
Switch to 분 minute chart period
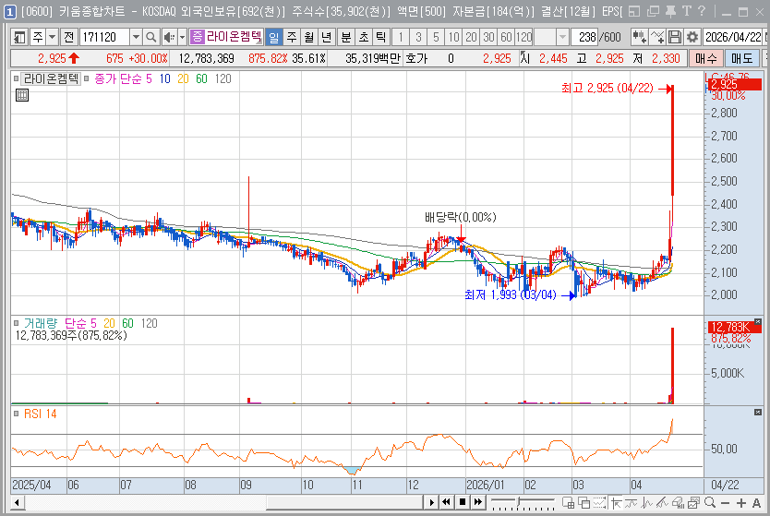tap(346, 37)
